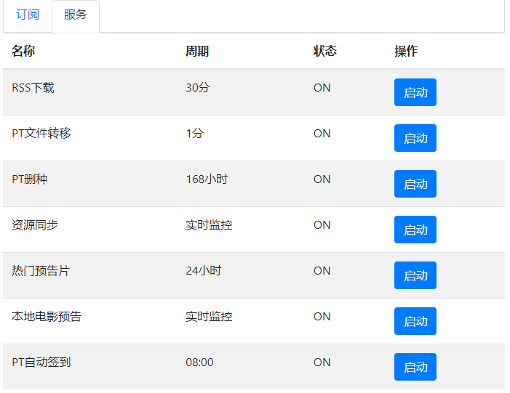510x393 pixels.
Task: Select the 资源同步 name cell
Action: tap(35, 225)
